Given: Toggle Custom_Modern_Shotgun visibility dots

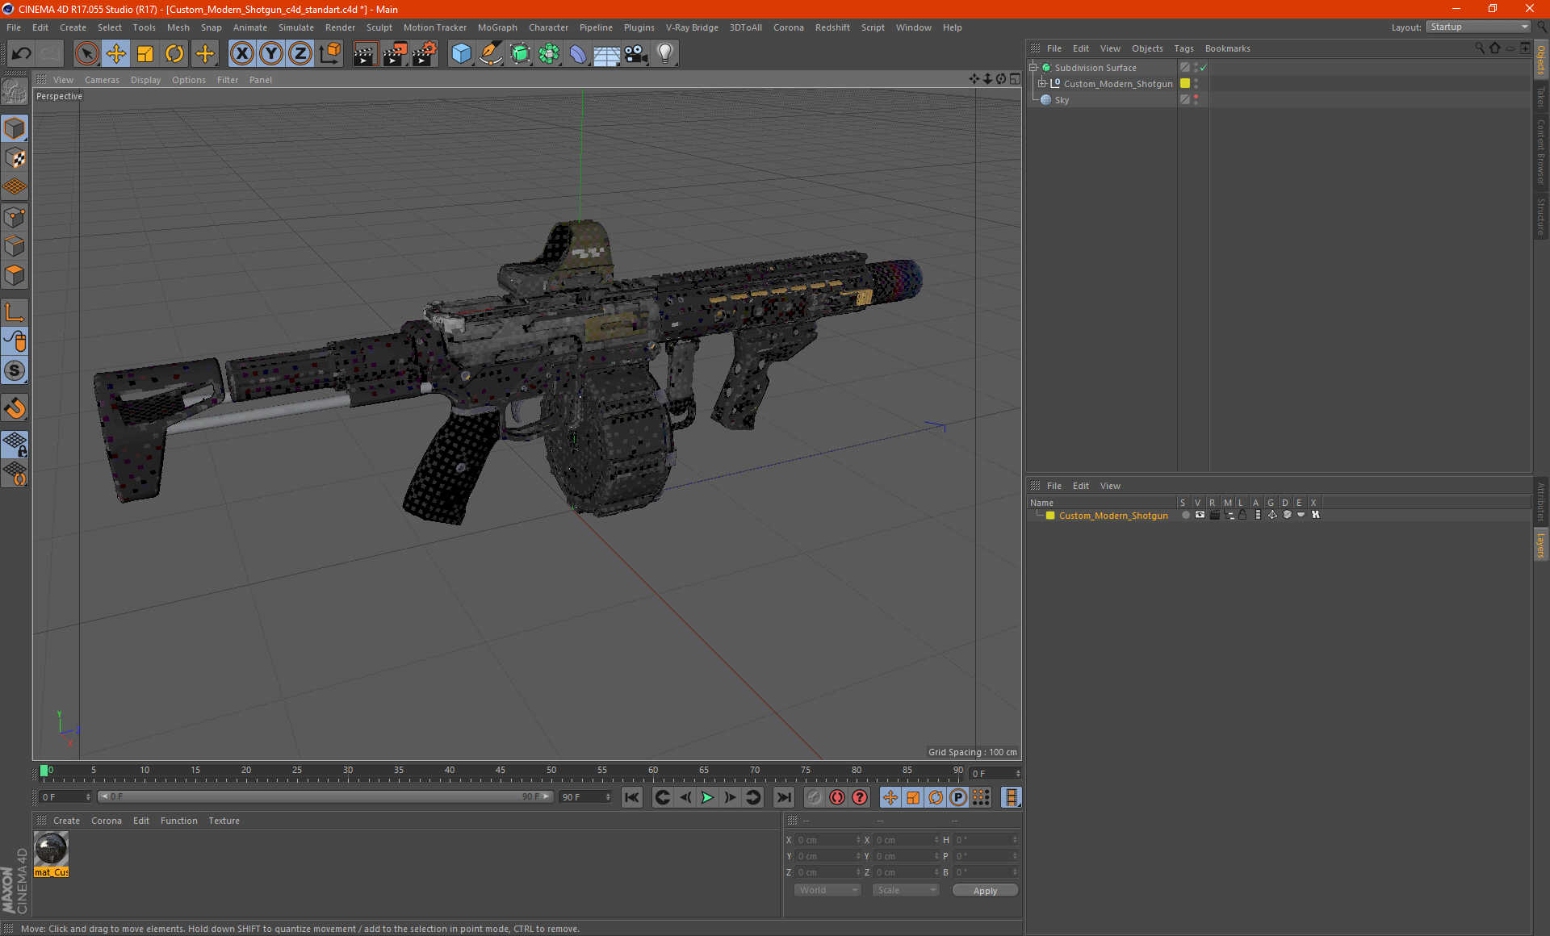Looking at the screenshot, I should tap(1196, 84).
